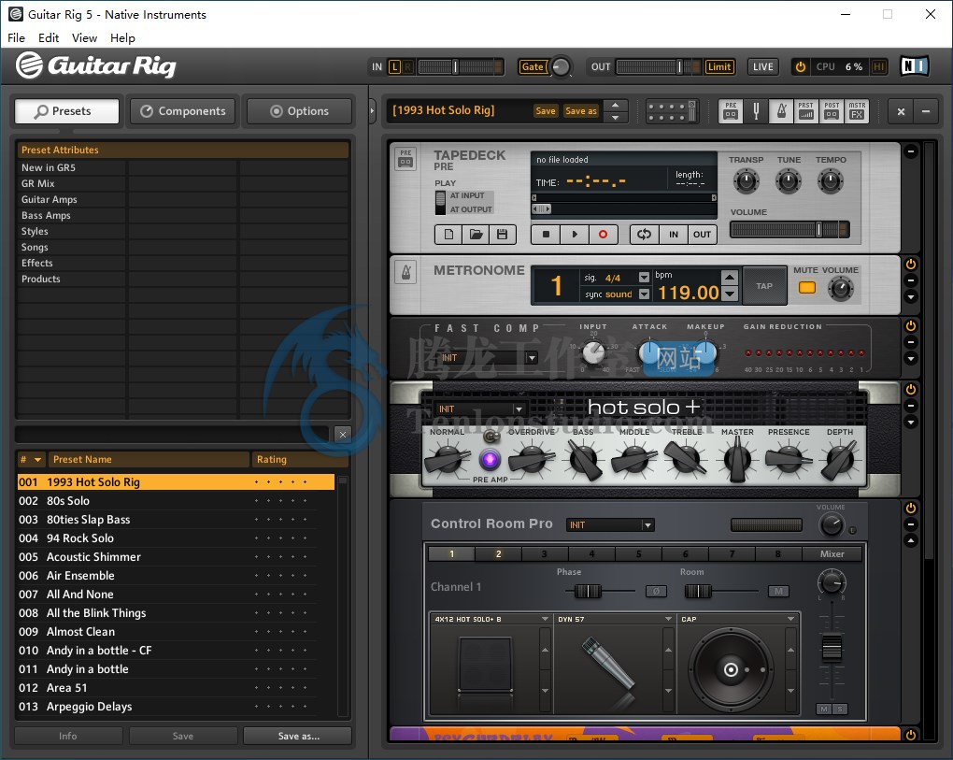Toggle the MSTR FX toolbar icon
The image size is (953, 760).
(x=857, y=110)
